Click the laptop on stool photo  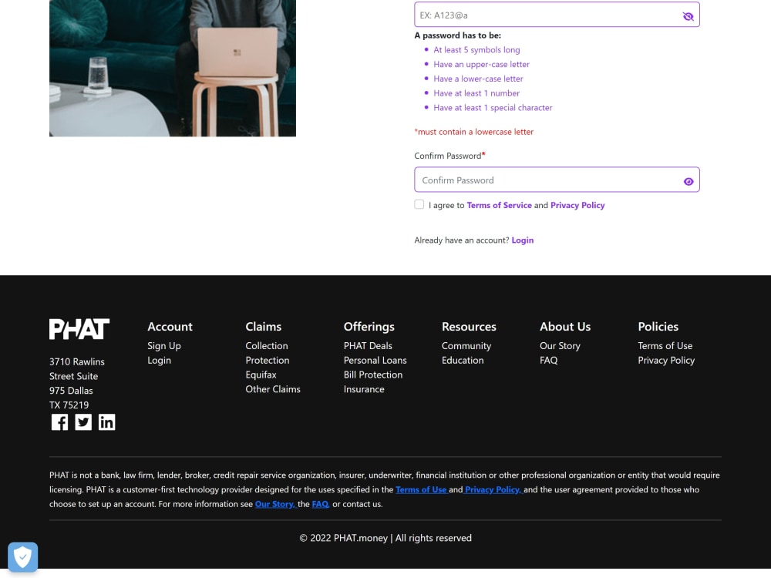click(x=173, y=68)
